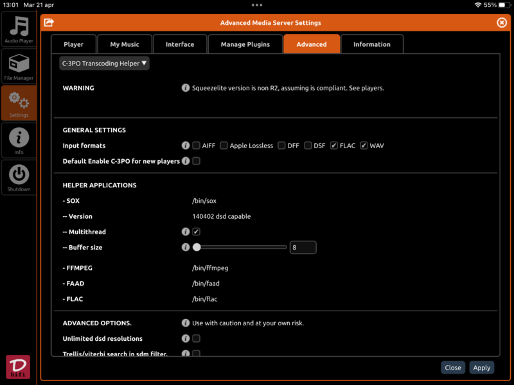Click the '140402 dsd capable' version text
This screenshot has height=385, width=514.
(221, 216)
